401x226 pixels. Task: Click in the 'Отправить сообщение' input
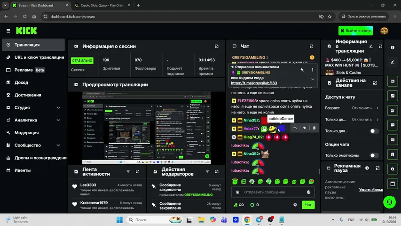point(273,192)
